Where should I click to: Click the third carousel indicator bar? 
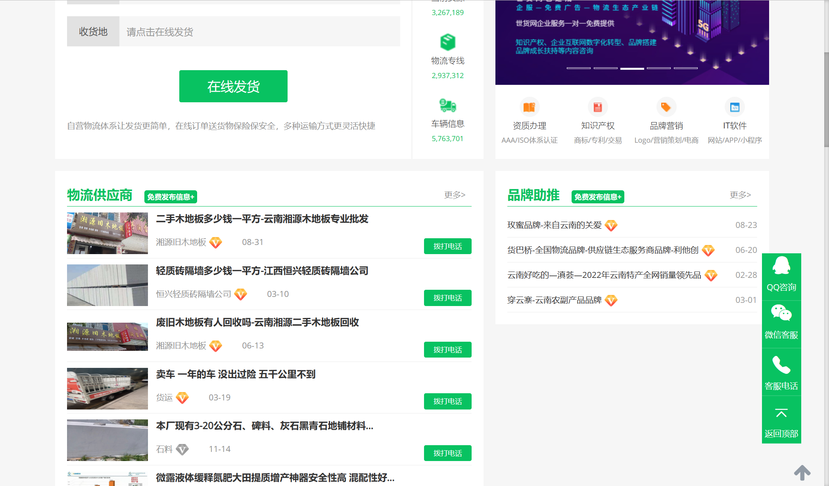(x=632, y=68)
